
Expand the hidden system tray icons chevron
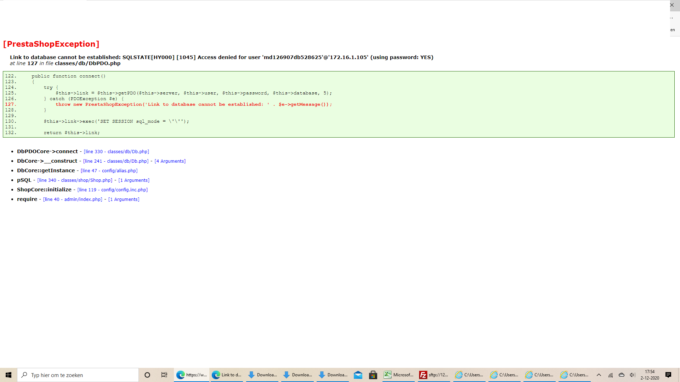(599, 375)
